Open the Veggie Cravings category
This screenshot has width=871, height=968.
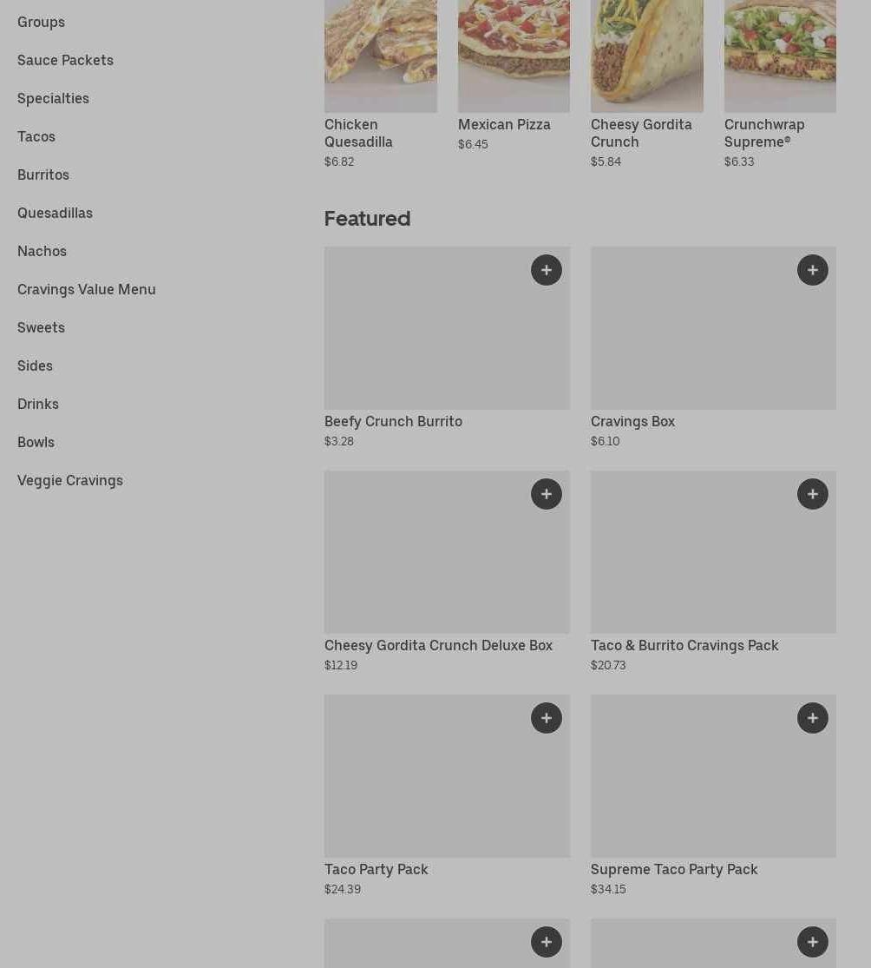coord(70,480)
